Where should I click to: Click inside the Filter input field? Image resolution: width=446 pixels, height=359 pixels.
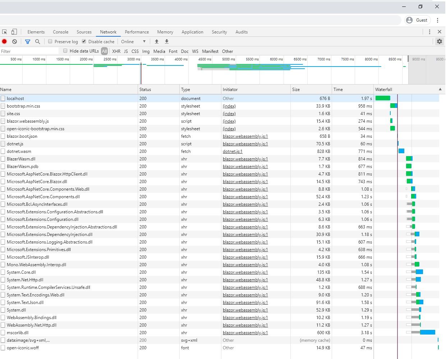point(29,51)
